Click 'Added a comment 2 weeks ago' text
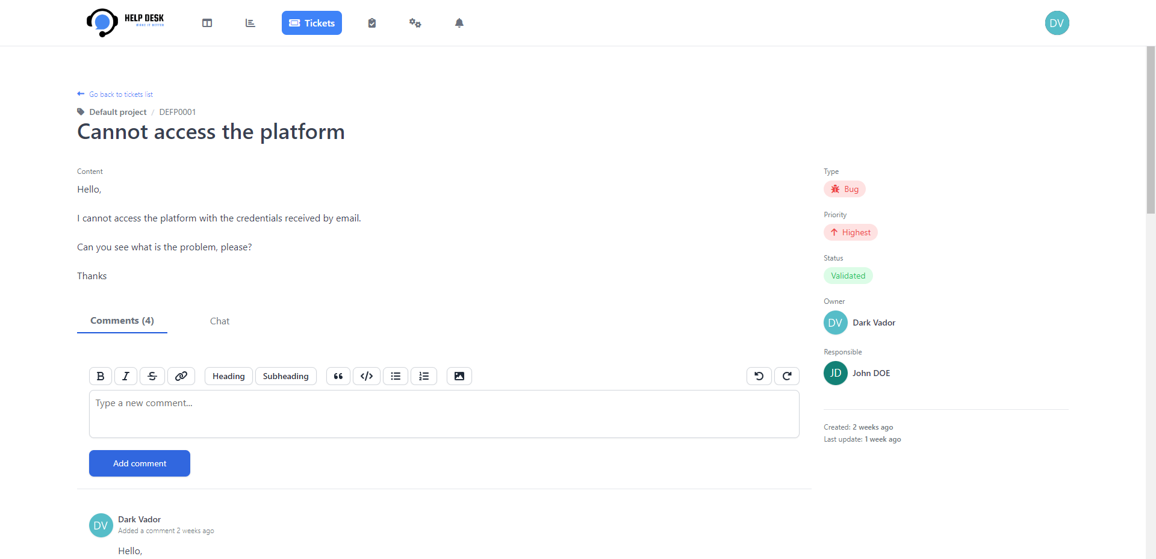Viewport: 1156px width, 559px height. pos(166,531)
